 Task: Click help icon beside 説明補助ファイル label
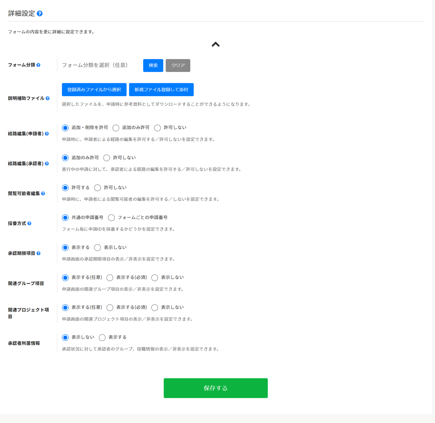[x=48, y=99]
